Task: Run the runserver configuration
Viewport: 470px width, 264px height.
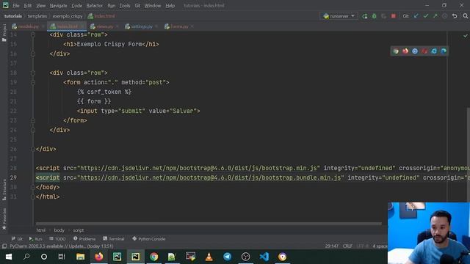Action: coord(365,16)
